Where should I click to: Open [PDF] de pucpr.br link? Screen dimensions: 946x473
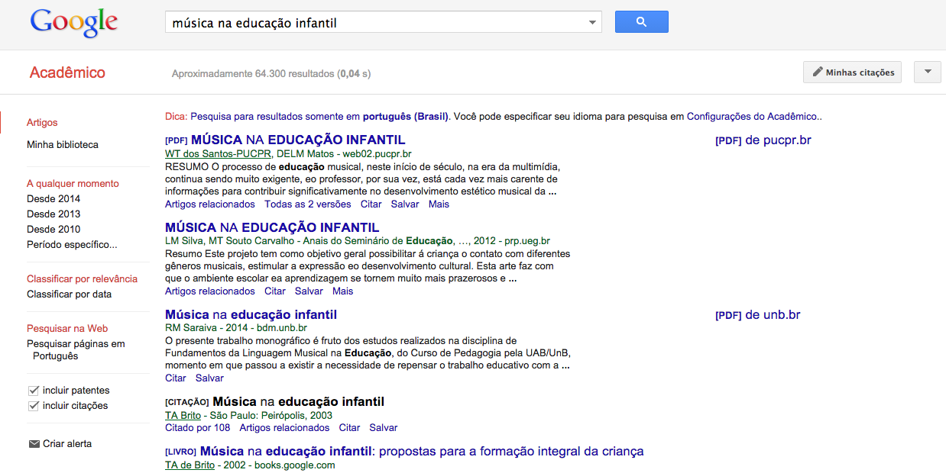pyautogui.click(x=763, y=140)
